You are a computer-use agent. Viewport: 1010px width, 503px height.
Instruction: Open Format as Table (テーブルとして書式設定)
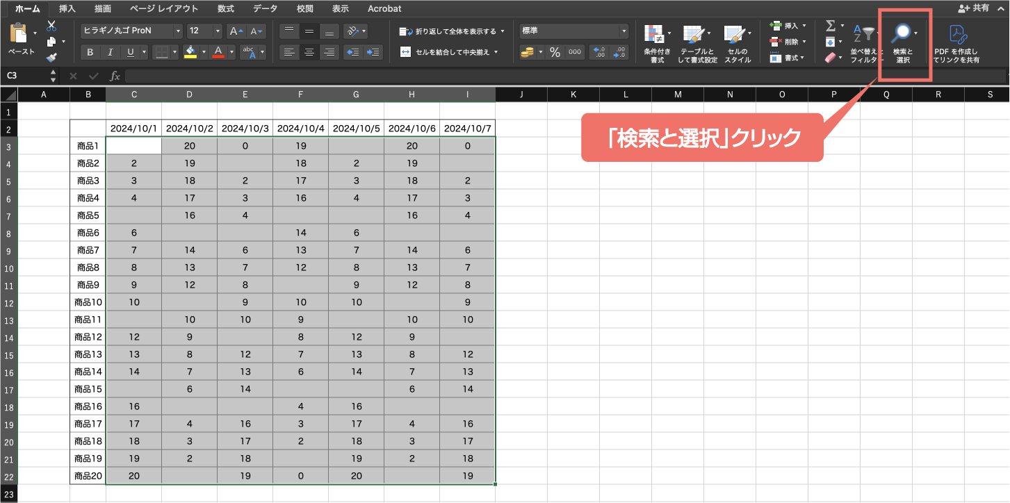pos(697,44)
